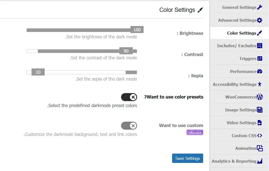Image resolution: width=269 pixels, height=171 pixels.
Task: Click the Triggers sliders icon
Action: (x=260, y=59)
